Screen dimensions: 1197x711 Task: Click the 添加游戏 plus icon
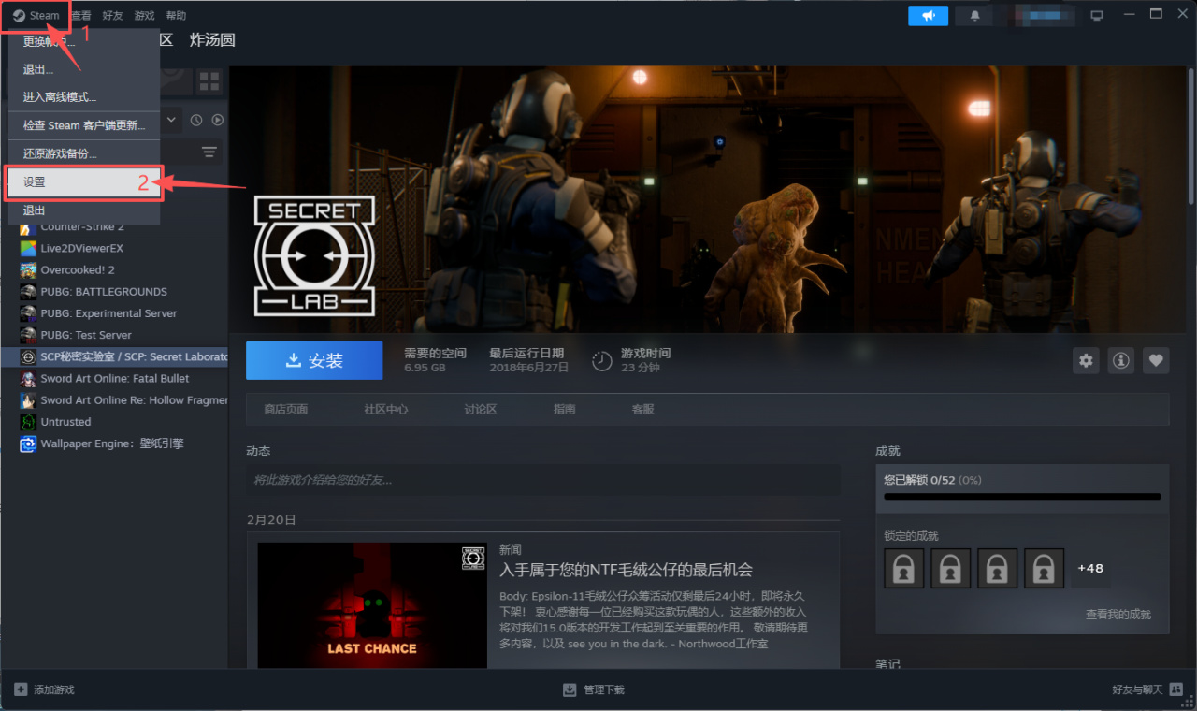coord(22,689)
